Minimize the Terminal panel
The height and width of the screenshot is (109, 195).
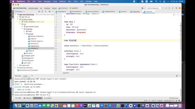(180, 76)
